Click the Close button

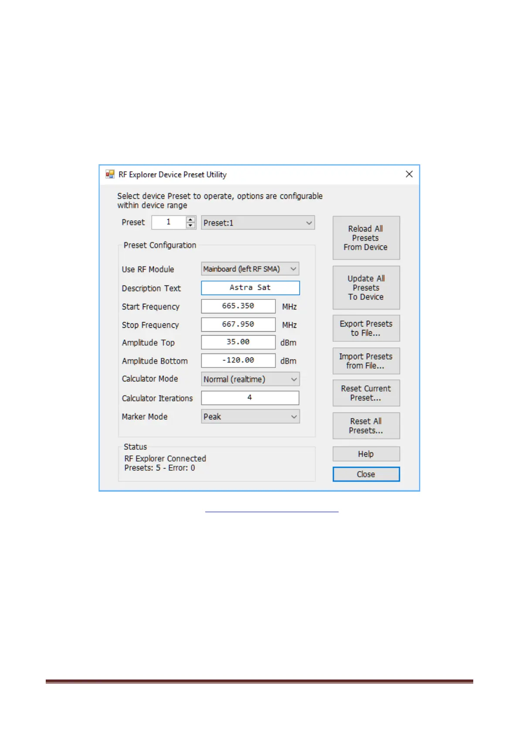pyautogui.click(x=366, y=474)
